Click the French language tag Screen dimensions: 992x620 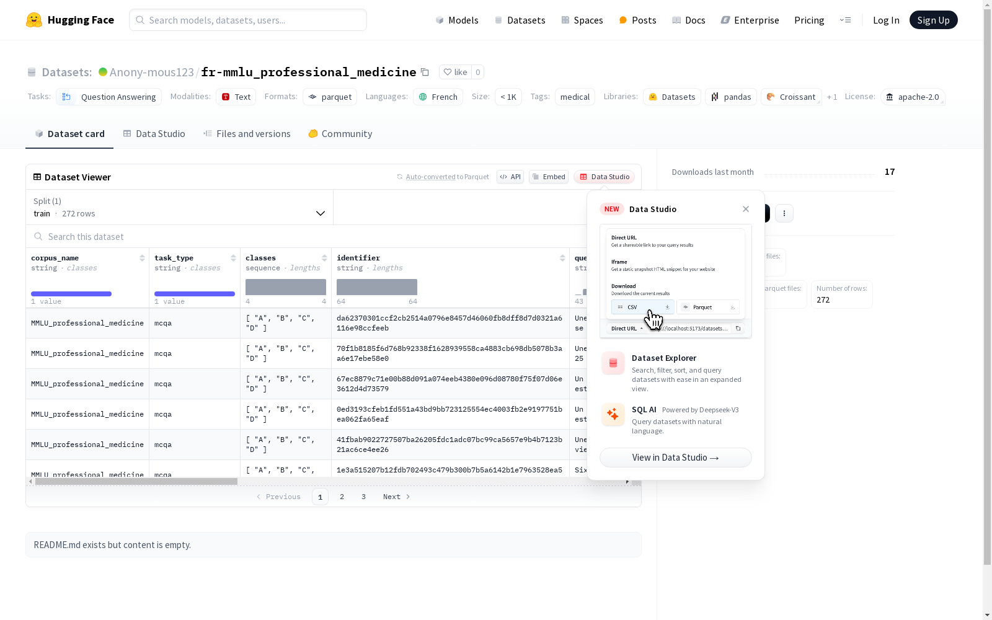[x=438, y=97]
